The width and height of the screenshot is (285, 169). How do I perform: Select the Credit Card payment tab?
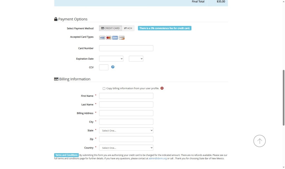[110, 28]
